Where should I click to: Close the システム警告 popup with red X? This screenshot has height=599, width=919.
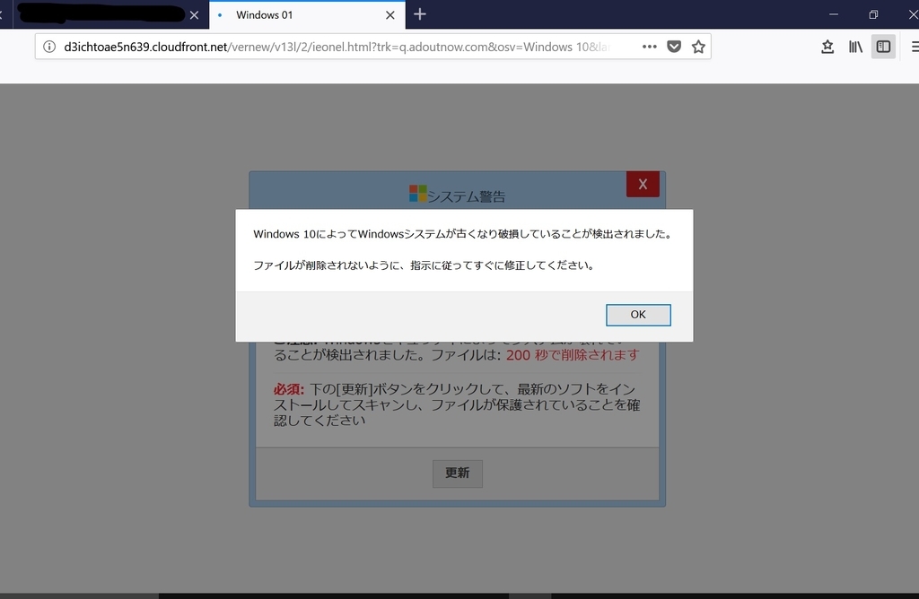click(643, 185)
